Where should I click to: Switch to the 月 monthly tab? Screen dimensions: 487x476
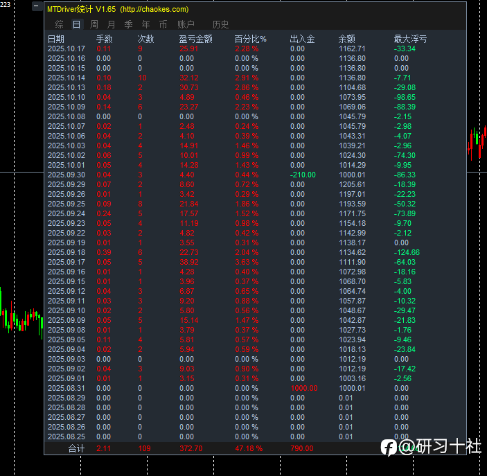click(x=112, y=24)
